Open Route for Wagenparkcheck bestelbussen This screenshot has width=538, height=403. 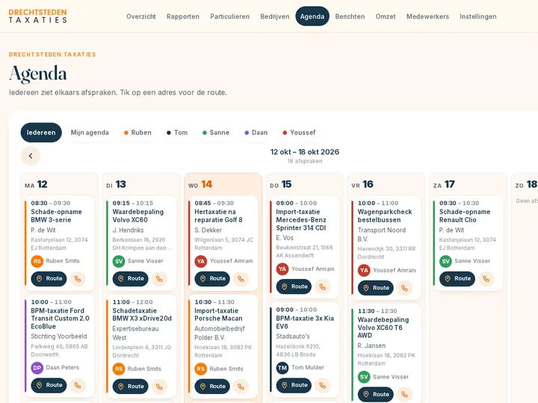(376, 288)
